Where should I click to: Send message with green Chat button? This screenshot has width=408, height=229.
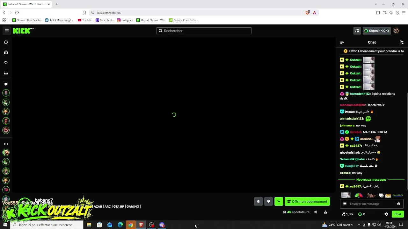point(398,214)
